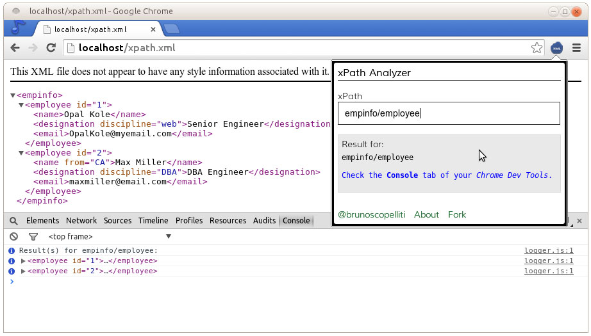This screenshot has height=336, width=591.
Task: Click into the xPath input field
Action: point(449,113)
